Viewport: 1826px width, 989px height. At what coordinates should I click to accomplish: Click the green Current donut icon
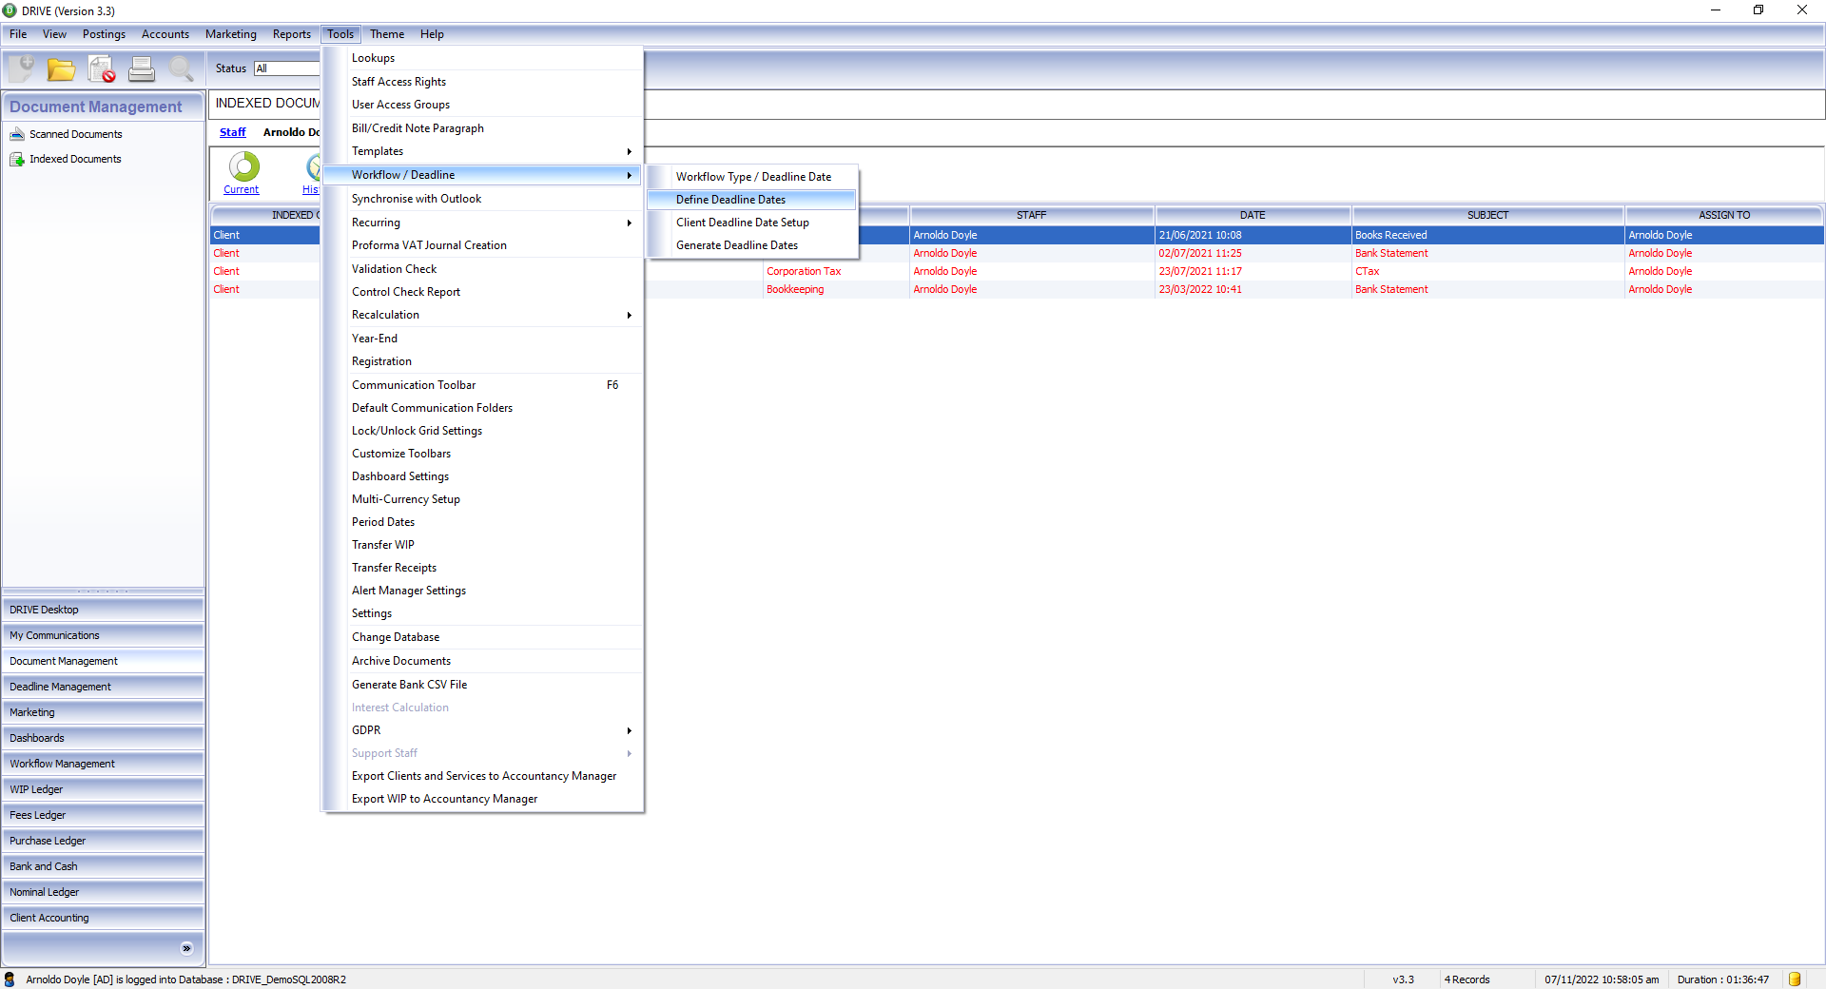point(244,166)
